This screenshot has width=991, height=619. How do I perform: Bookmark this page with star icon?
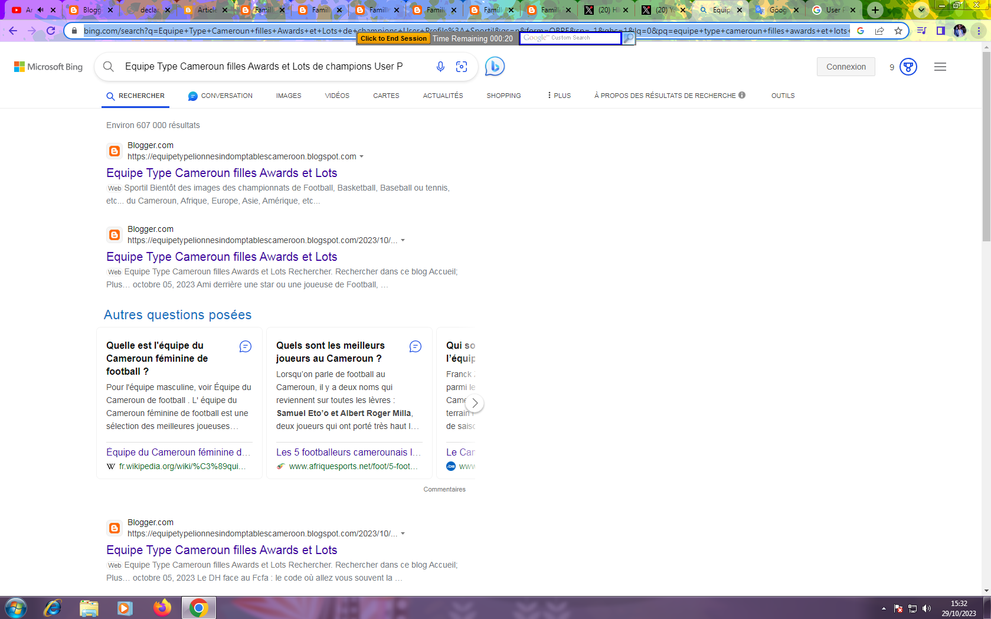click(x=898, y=31)
